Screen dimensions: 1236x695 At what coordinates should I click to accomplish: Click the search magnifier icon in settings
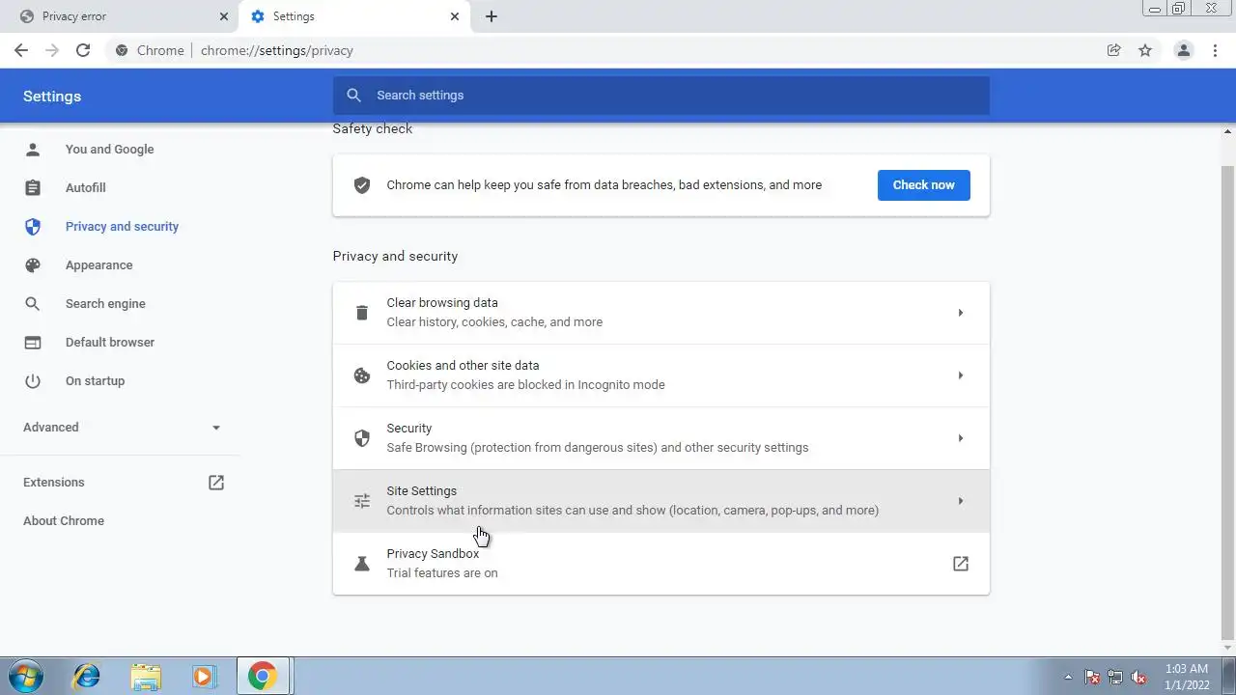[x=353, y=95]
